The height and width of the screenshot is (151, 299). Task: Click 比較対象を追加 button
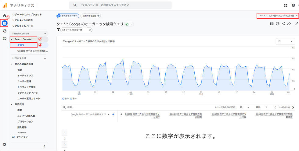point(91,16)
